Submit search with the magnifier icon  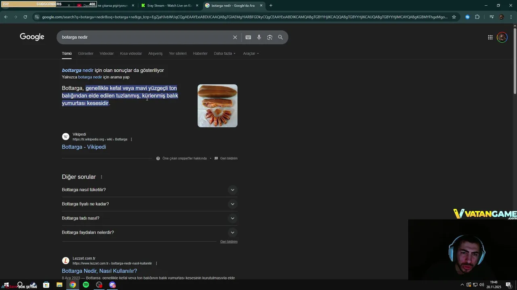click(280, 37)
